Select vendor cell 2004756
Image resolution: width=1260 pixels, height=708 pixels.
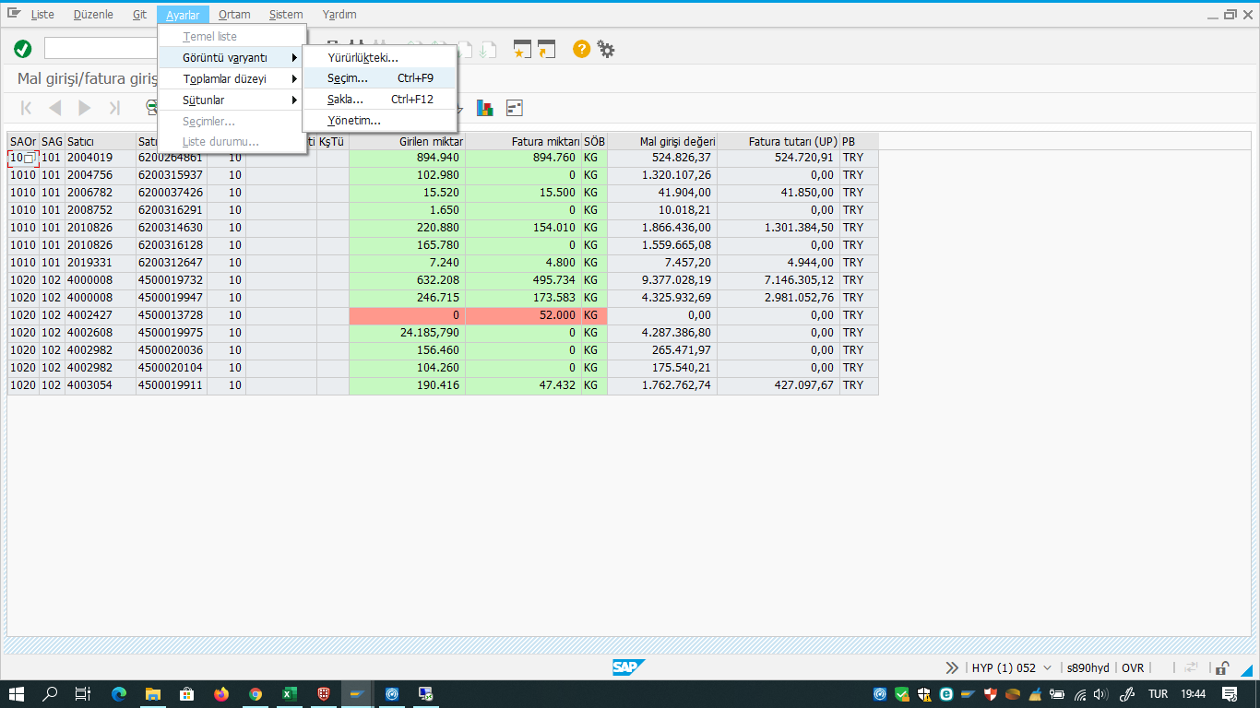click(101, 175)
